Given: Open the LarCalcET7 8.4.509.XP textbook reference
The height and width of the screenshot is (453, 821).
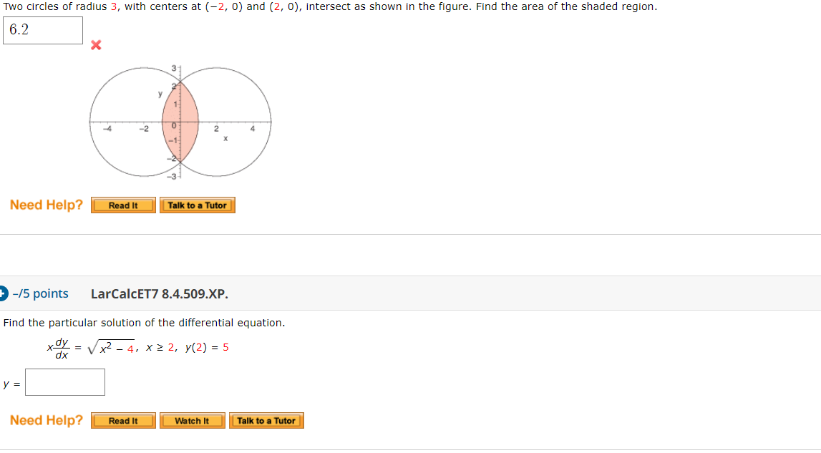Looking at the screenshot, I should pos(159,293).
